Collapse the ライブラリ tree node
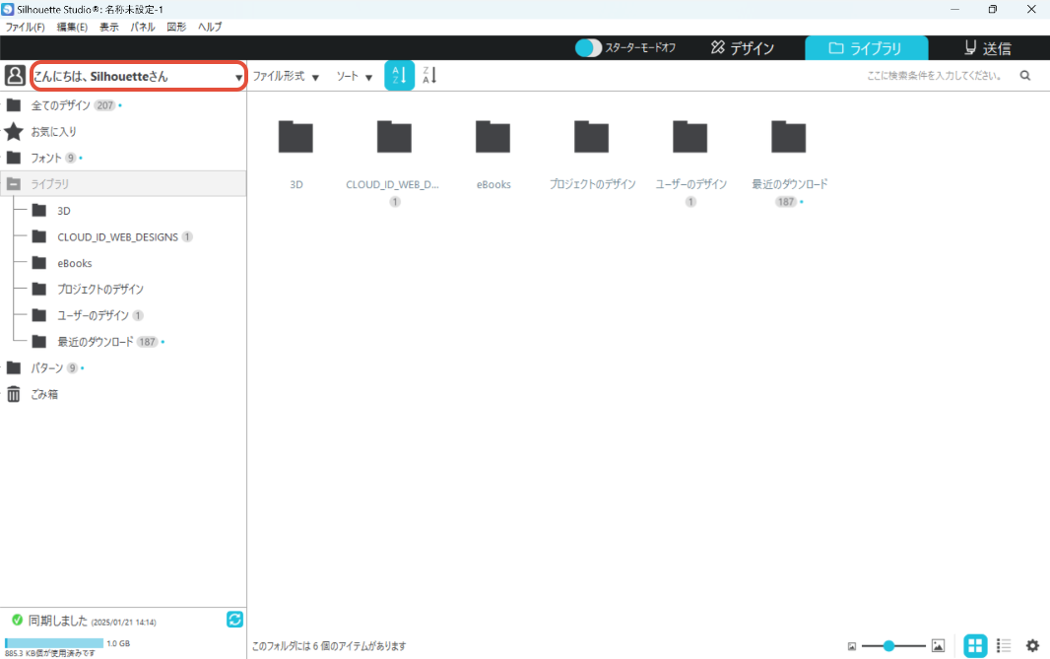The width and height of the screenshot is (1050, 659). (x=14, y=183)
